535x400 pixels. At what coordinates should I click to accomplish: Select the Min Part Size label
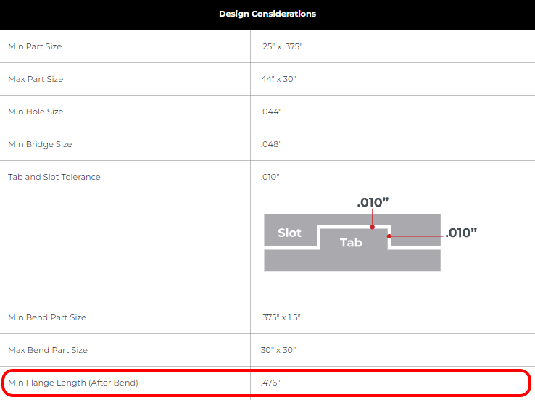[35, 46]
